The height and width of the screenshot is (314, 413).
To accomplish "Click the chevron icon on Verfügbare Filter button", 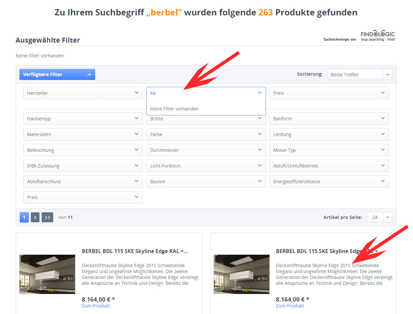I will tap(89, 74).
